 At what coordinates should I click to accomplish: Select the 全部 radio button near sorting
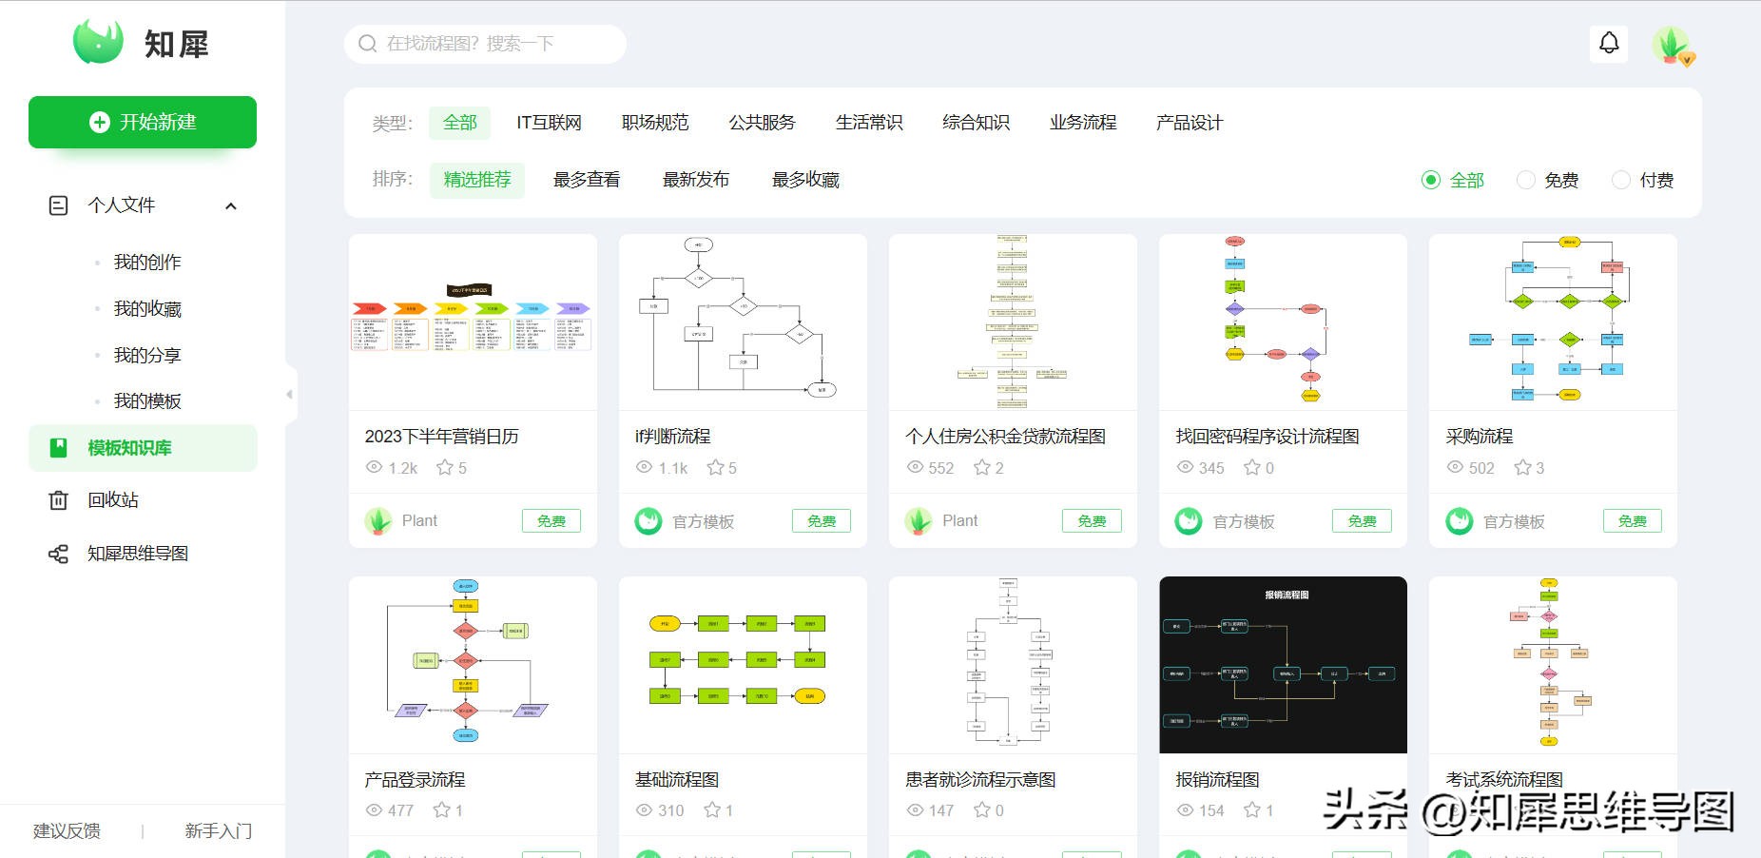pos(1430,180)
